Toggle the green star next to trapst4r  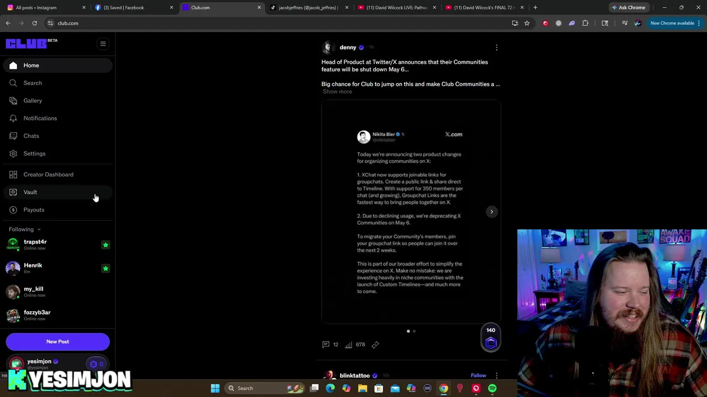pyautogui.click(x=105, y=245)
